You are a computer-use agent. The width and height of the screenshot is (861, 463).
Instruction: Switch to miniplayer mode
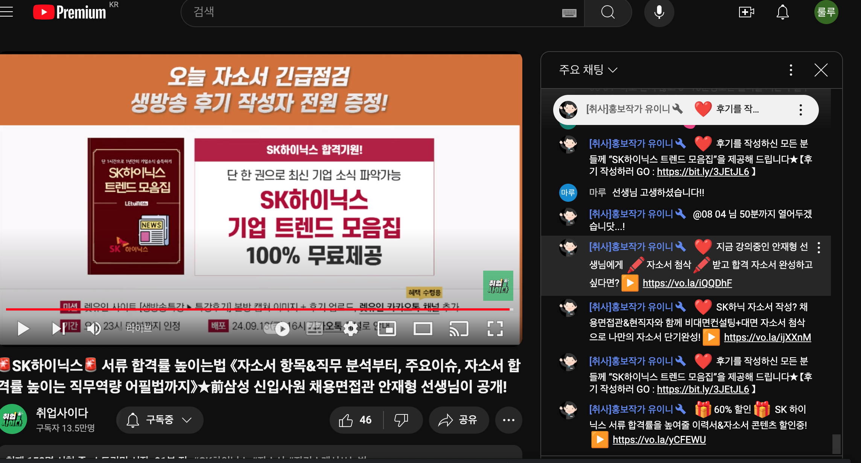pyautogui.click(x=387, y=329)
